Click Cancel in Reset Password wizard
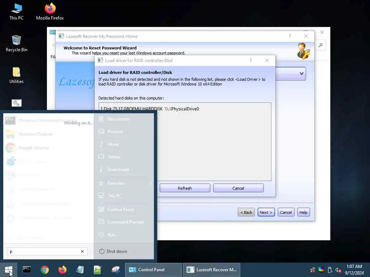The image size is (370, 277). coord(286,212)
